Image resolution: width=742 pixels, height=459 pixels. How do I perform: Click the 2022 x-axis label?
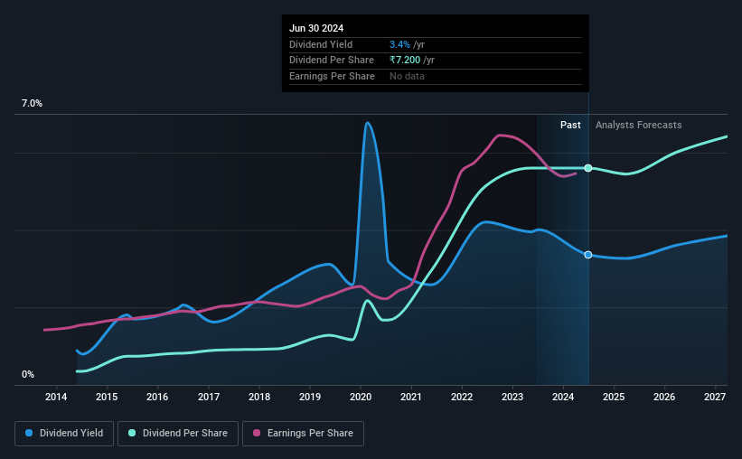462,397
